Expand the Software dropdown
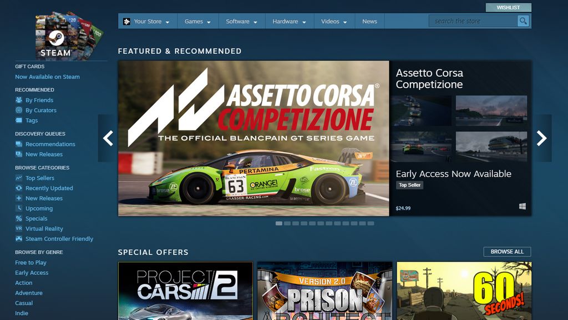The image size is (568, 320). pos(238,21)
